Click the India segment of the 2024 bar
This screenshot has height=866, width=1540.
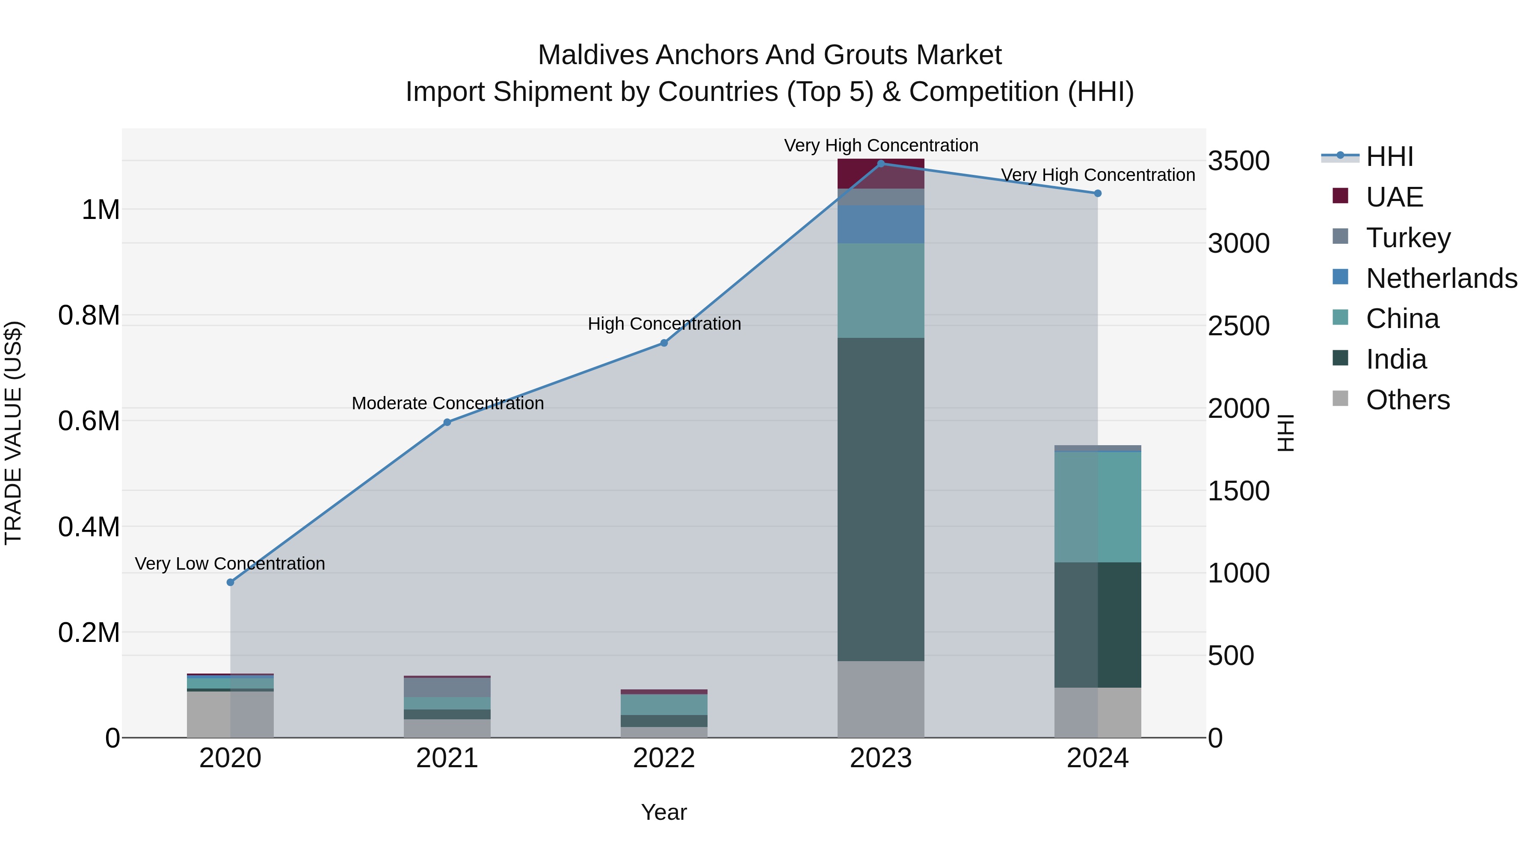tap(1098, 625)
